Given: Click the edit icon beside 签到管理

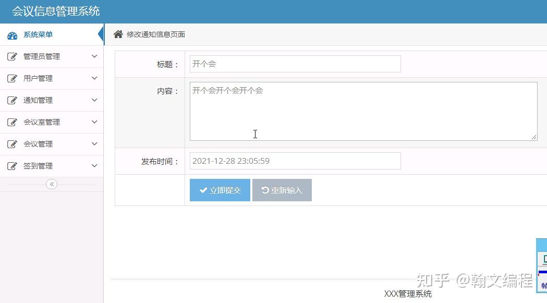Looking at the screenshot, I should point(13,166).
